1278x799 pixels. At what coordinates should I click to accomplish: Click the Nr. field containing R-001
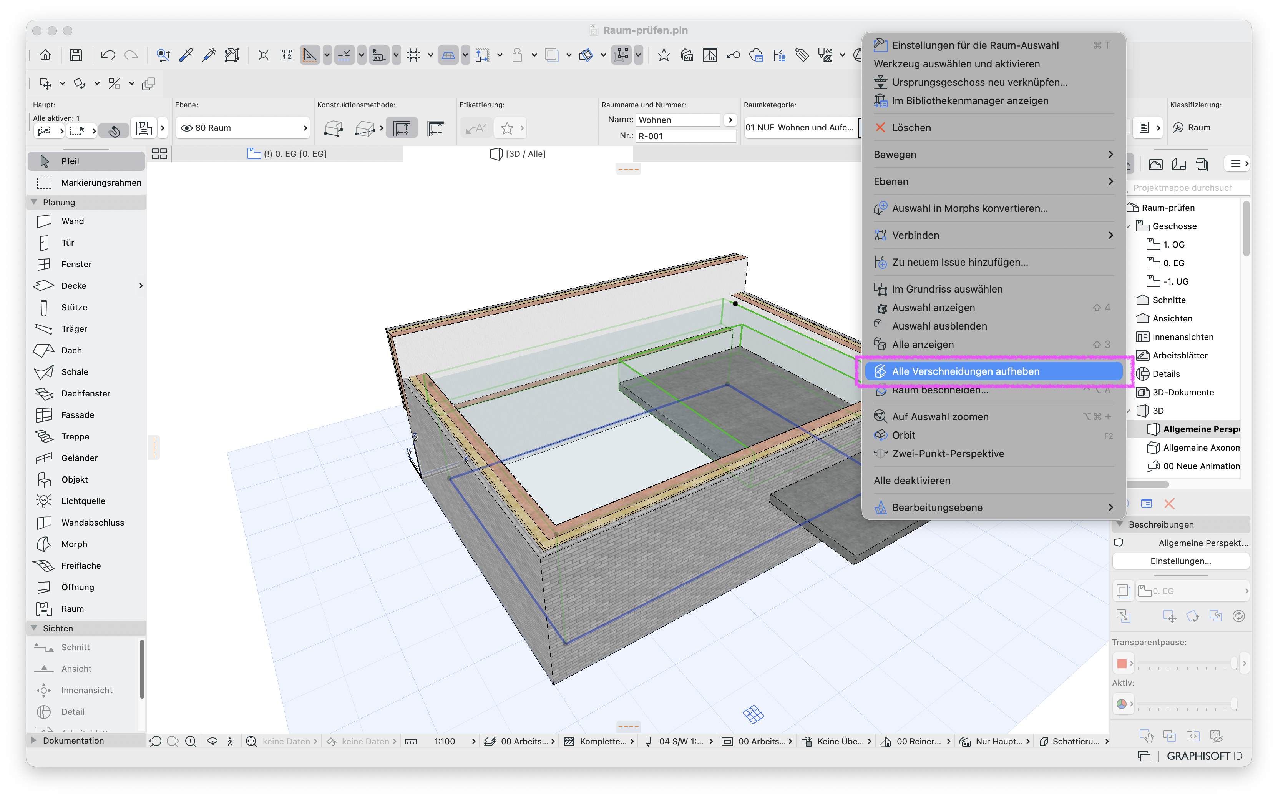click(686, 136)
